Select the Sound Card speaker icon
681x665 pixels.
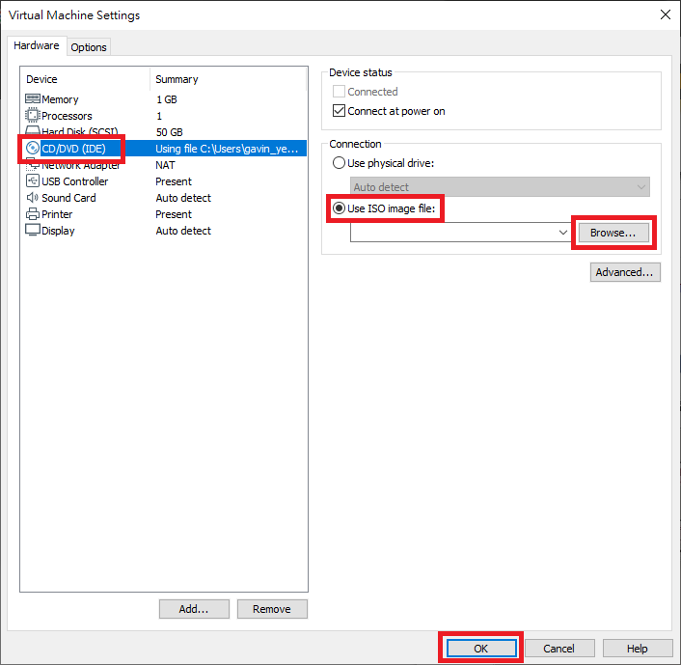pyautogui.click(x=33, y=198)
